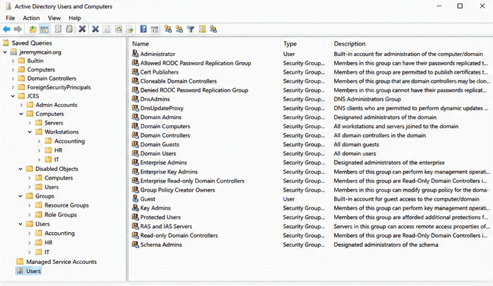Go up one level with folder-arrow icon

pos(32,29)
